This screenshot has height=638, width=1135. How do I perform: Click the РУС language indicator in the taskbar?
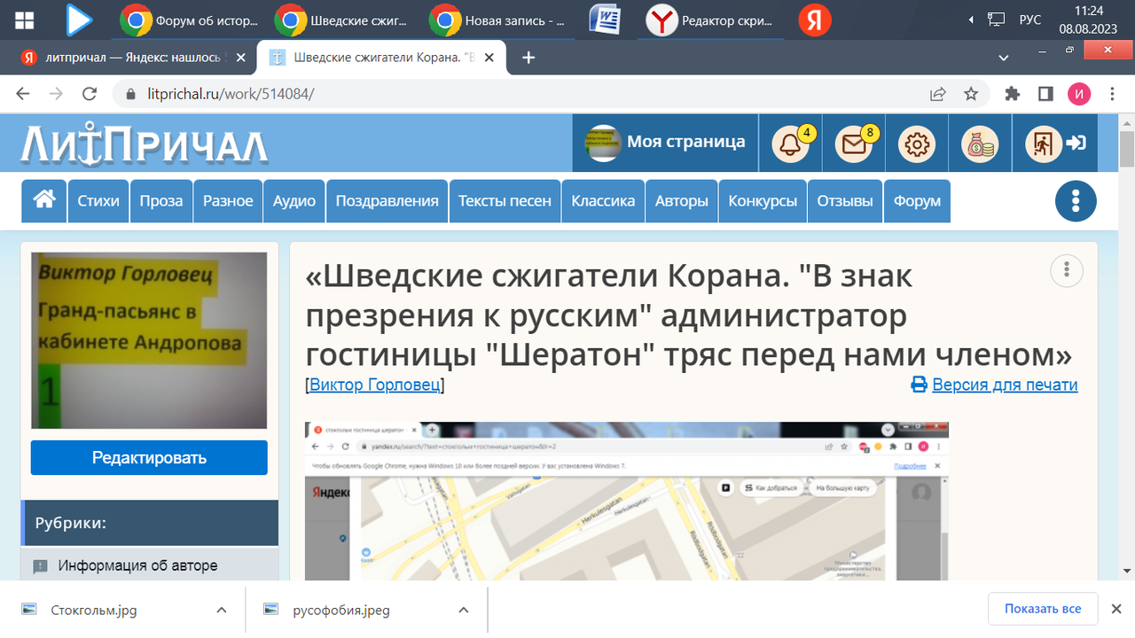click(x=1029, y=19)
